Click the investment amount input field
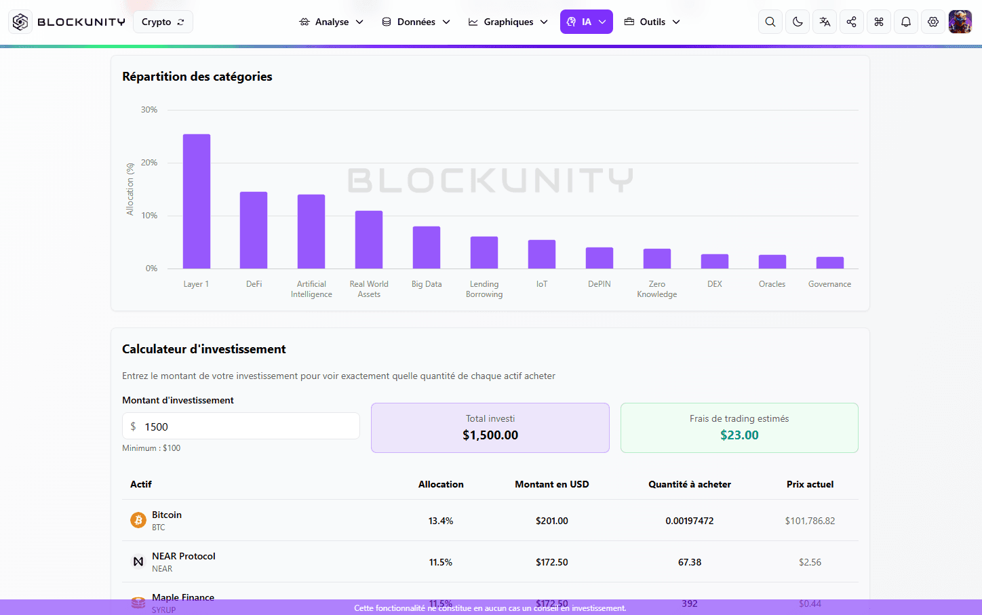Image resolution: width=982 pixels, height=615 pixels. tap(241, 426)
